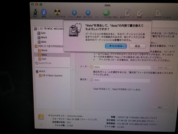Select OS X Base System volume
Screen dimensions: 178x134
(50, 76)
